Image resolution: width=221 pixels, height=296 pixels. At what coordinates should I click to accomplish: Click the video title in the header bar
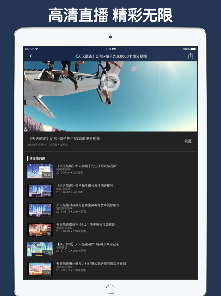coord(111,56)
